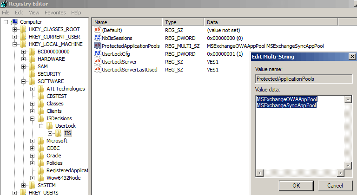Click the UserLockCfg DWORD value icon
This screenshot has height=195, width=357.
[98, 53]
